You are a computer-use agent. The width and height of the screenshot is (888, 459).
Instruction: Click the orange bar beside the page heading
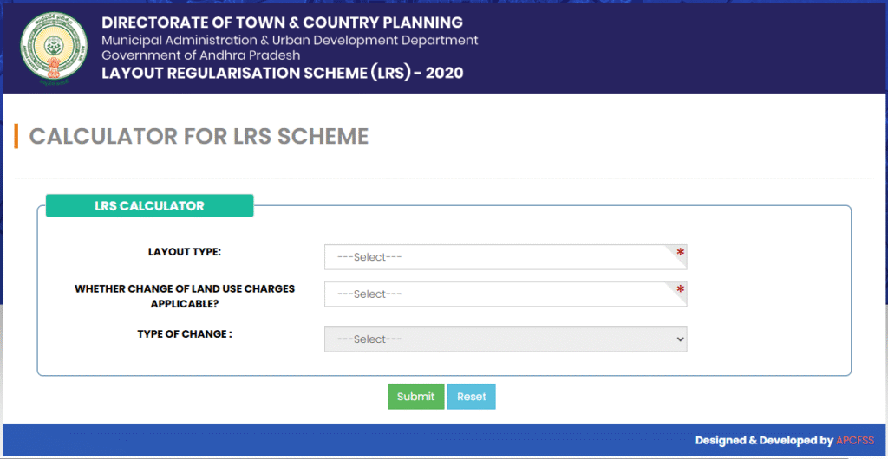point(16,136)
